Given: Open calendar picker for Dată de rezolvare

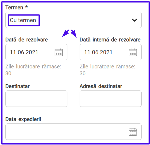Looking at the screenshot, I should coord(59,52).
